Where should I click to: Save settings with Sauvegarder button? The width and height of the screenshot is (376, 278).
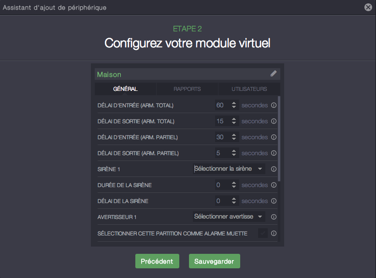click(x=215, y=261)
